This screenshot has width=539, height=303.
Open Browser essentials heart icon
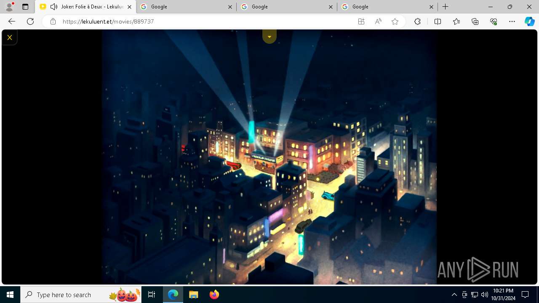494,21
